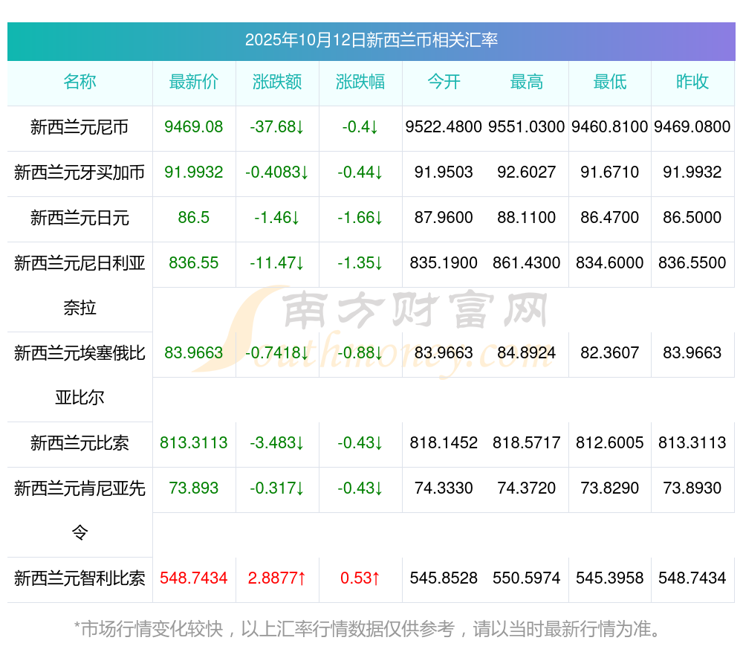
Task: Select the 名称 column header
Action: [x=80, y=82]
